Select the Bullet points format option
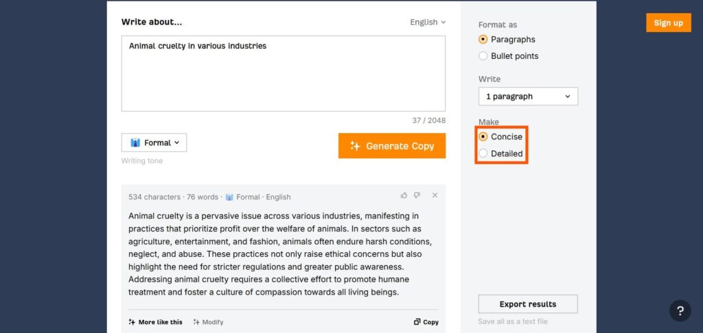The width and height of the screenshot is (703, 333). [509, 56]
